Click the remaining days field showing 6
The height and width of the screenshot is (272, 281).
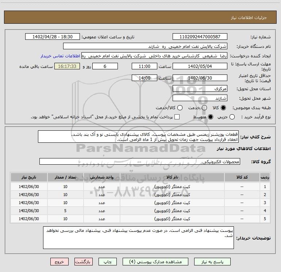[105, 66]
